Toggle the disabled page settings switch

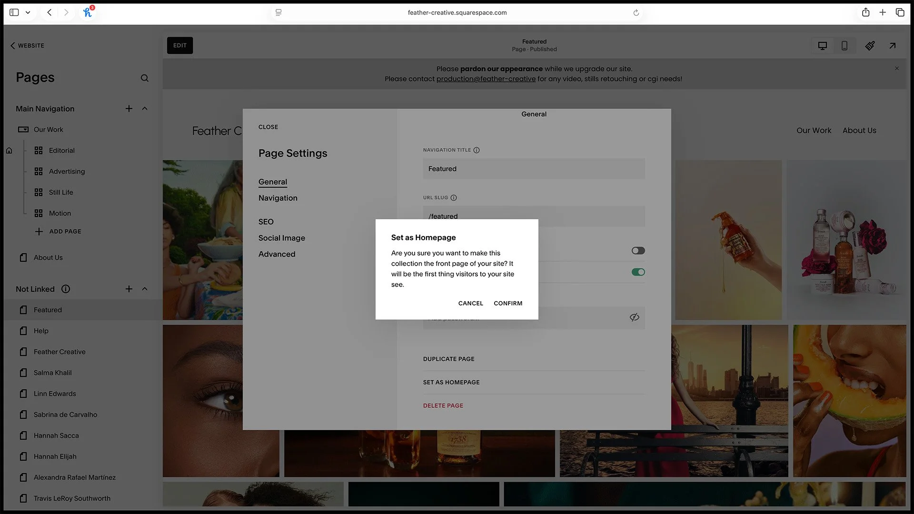point(638,251)
